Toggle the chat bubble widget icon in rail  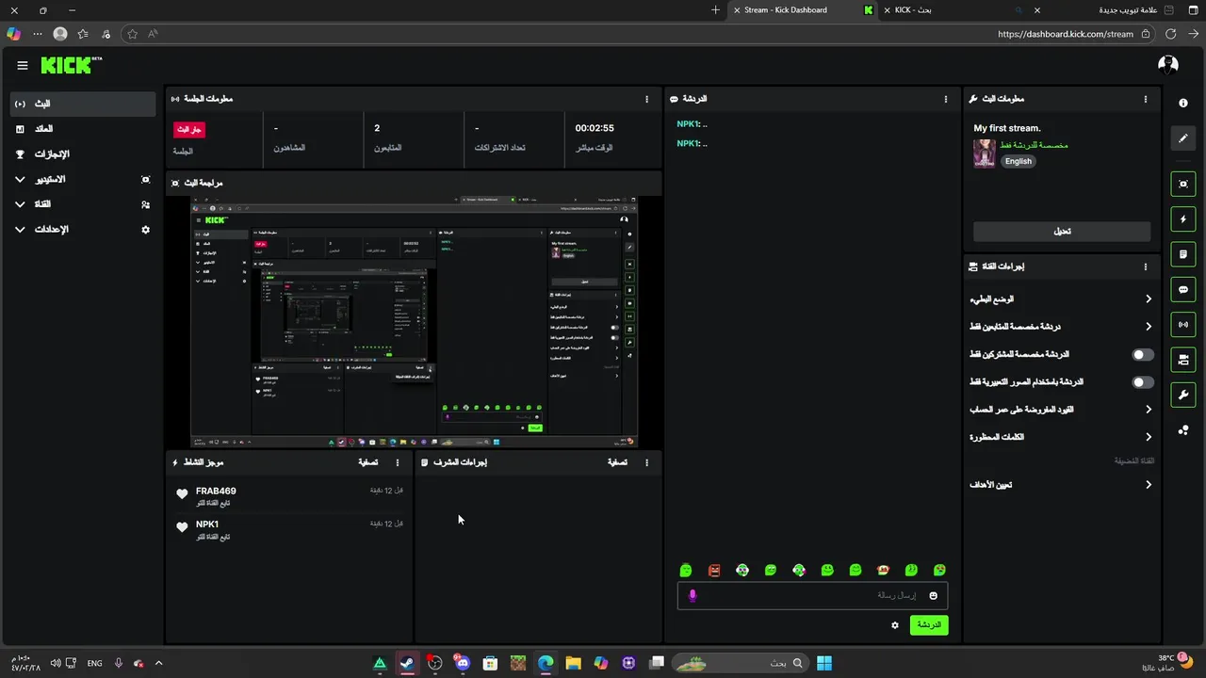coord(1183,290)
